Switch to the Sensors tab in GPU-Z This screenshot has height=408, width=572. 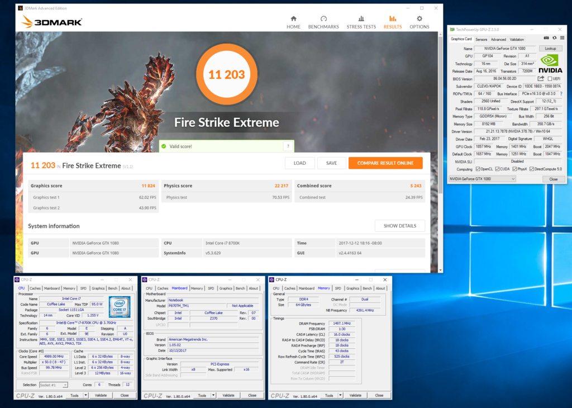pos(481,40)
